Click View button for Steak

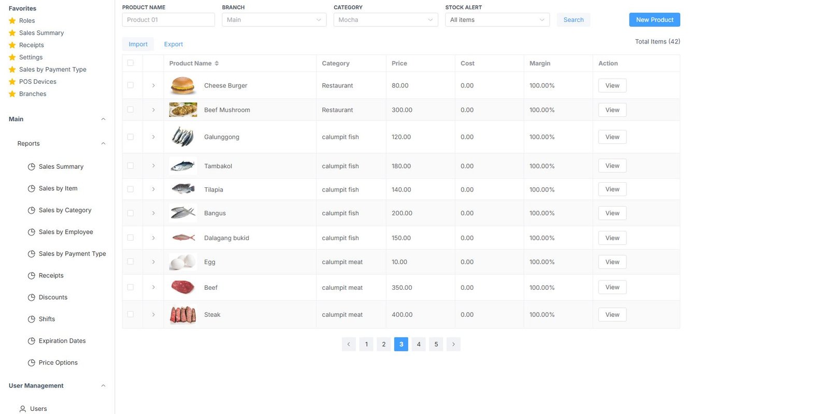612,315
